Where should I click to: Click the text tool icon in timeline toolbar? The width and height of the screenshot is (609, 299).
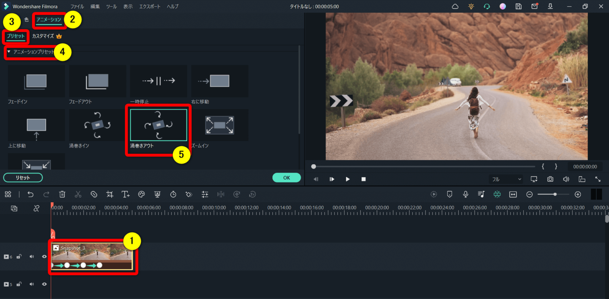[126, 194]
